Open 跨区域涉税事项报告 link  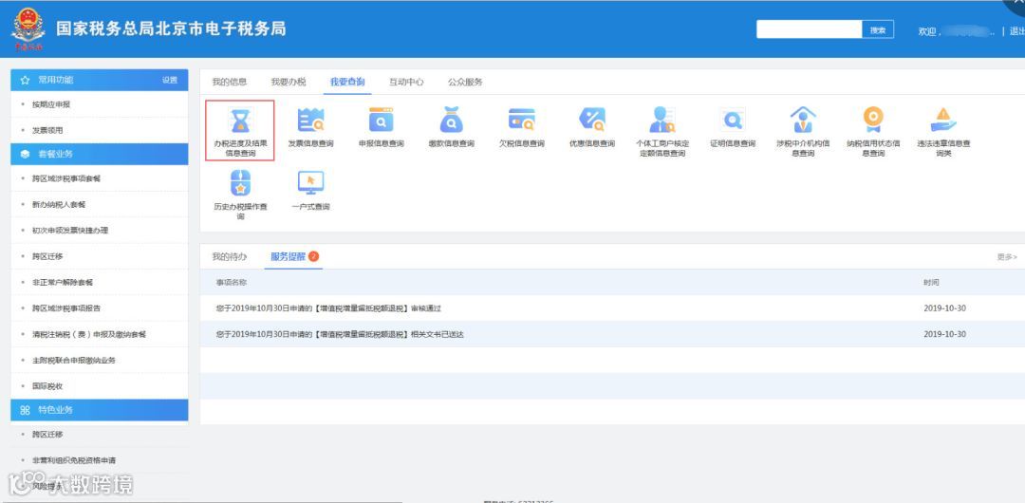pos(66,308)
